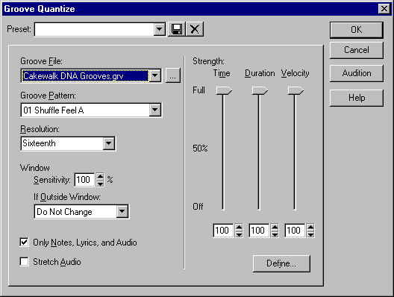This screenshot has height=297, width=394.
Task: Click the Time strength slider handle
Action: 224,90
